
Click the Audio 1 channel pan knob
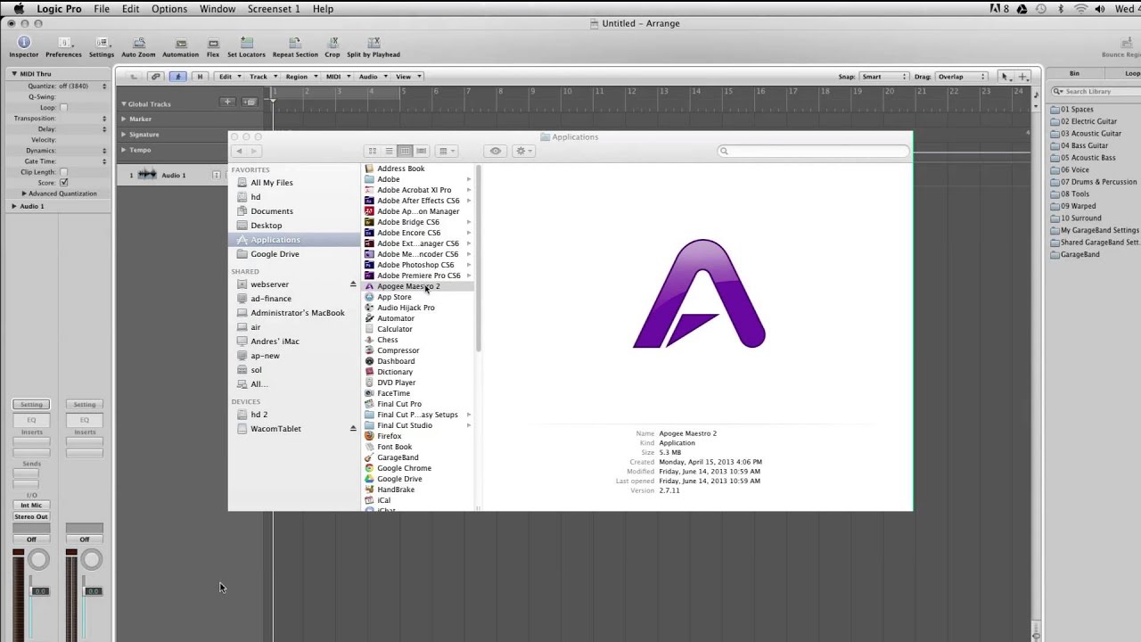coord(38,560)
